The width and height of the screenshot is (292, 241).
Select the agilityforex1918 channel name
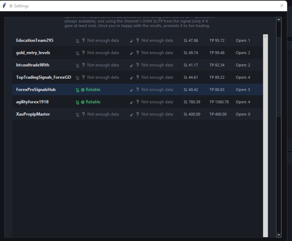32,102
